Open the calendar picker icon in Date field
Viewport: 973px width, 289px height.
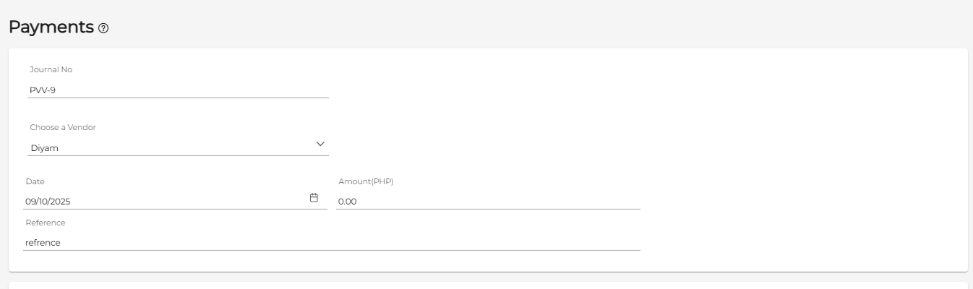[x=314, y=198]
